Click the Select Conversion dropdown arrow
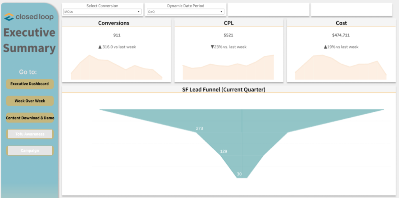Screen dimensions: 399x198 (139, 12)
